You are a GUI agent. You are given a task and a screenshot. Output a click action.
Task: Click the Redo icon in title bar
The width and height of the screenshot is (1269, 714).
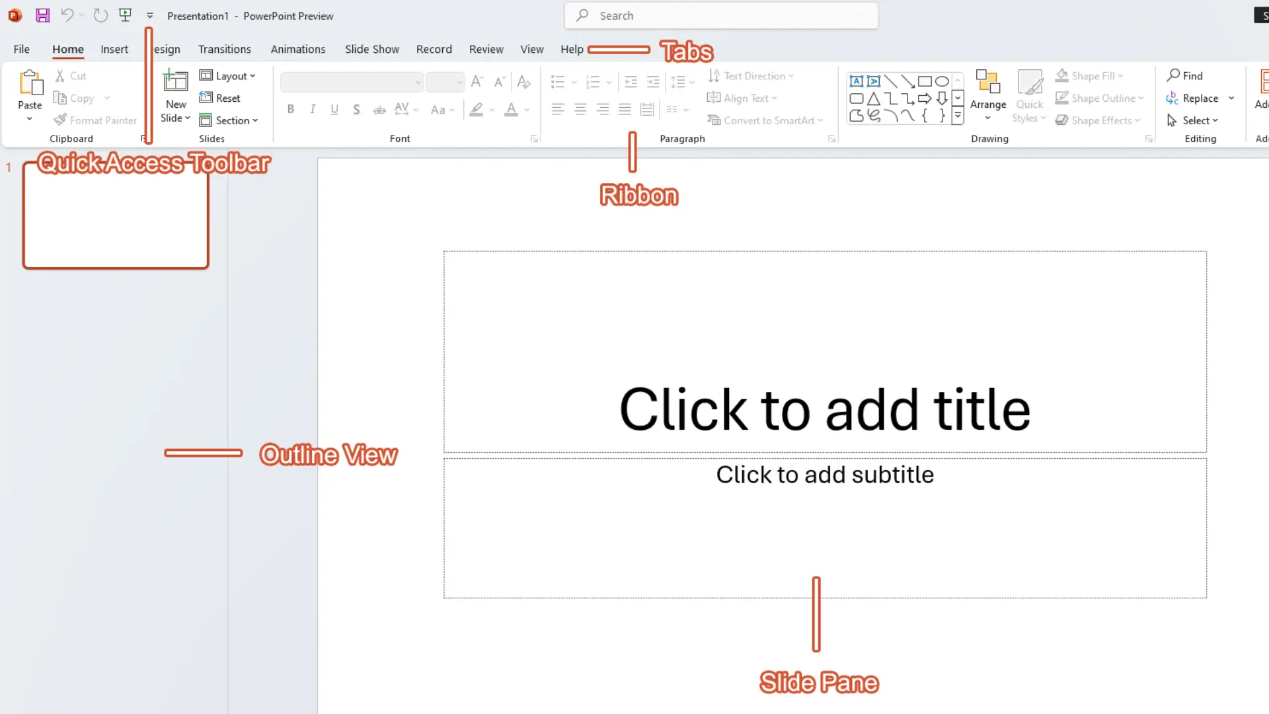[x=100, y=15]
